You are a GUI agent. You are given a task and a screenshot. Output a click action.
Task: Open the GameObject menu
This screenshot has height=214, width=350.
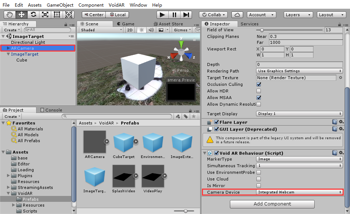tap(60, 5)
